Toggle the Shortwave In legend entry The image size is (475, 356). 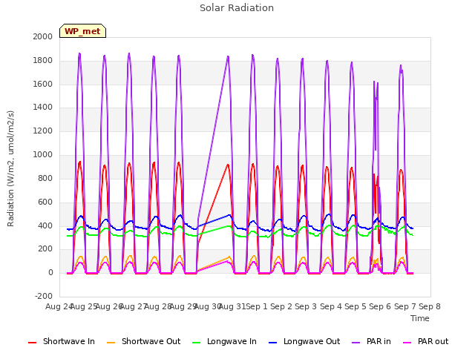point(62,341)
